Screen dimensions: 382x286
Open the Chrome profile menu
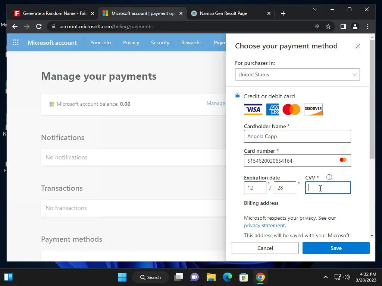point(355,26)
